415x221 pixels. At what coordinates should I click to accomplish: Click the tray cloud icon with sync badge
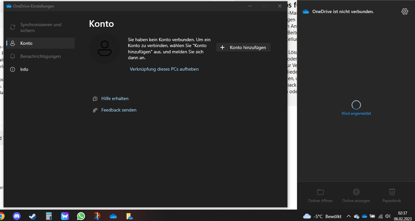357,216
